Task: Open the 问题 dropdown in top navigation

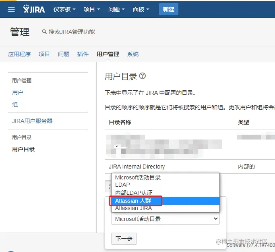Action: pyautogui.click(x=116, y=9)
